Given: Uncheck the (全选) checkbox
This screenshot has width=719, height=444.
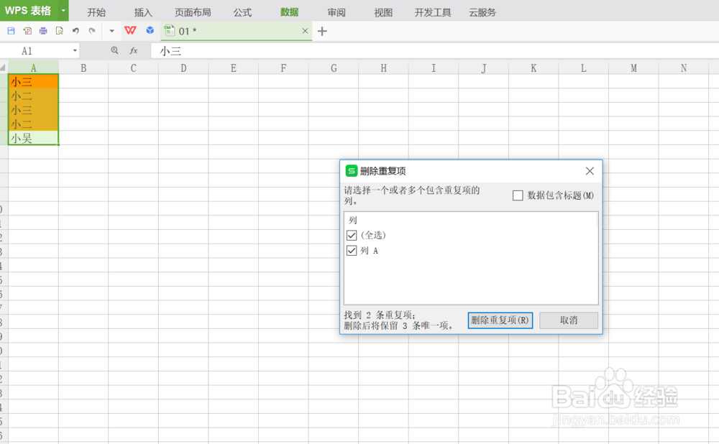Looking at the screenshot, I should coord(352,235).
